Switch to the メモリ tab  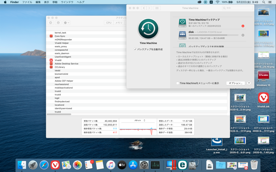(119, 23)
